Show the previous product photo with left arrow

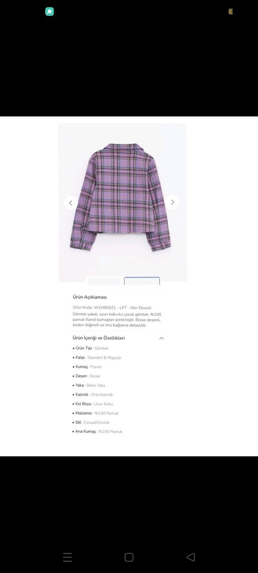point(71,202)
